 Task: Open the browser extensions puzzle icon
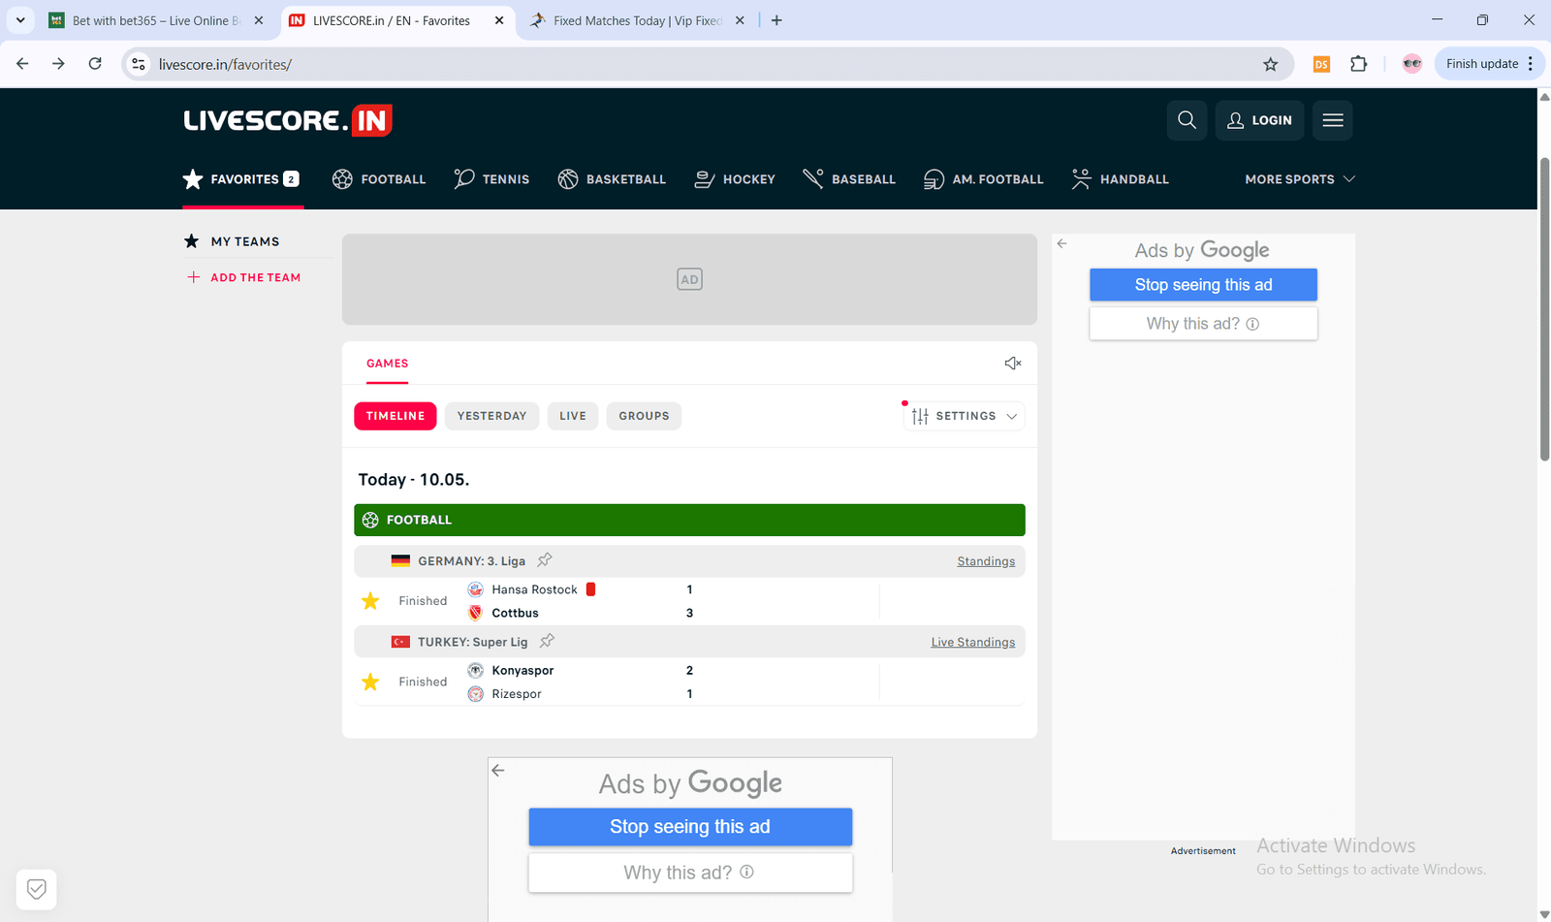(1359, 64)
